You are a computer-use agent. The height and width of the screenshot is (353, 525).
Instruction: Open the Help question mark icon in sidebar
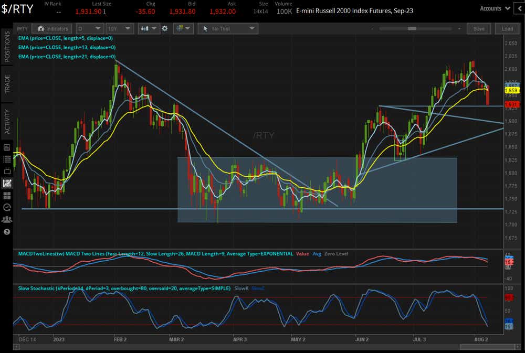[6, 232]
